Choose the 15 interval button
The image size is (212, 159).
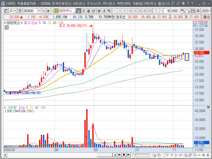pyautogui.click(x=135, y=11)
